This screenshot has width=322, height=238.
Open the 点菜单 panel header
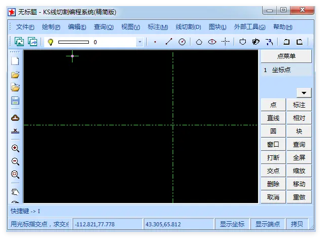286,56
